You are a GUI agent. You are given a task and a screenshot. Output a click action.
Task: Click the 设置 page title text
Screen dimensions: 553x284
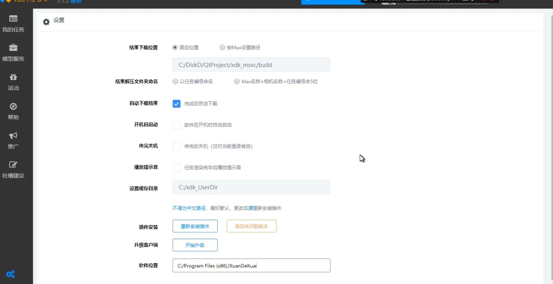pos(59,20)
